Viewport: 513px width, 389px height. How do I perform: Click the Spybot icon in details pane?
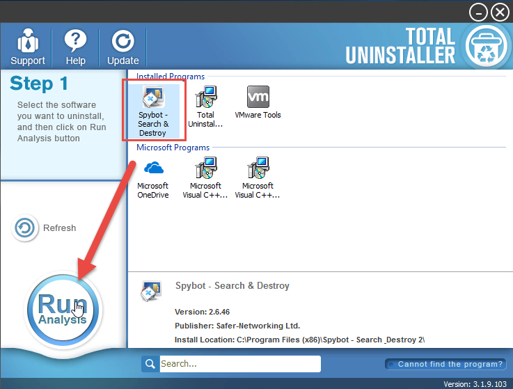tap(151, 290)
